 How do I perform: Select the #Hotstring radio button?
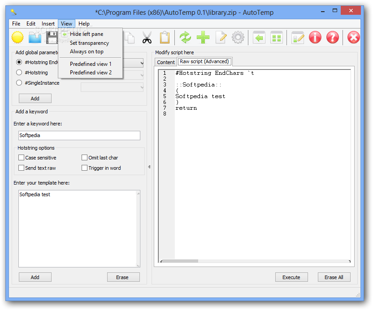[19, 73]
